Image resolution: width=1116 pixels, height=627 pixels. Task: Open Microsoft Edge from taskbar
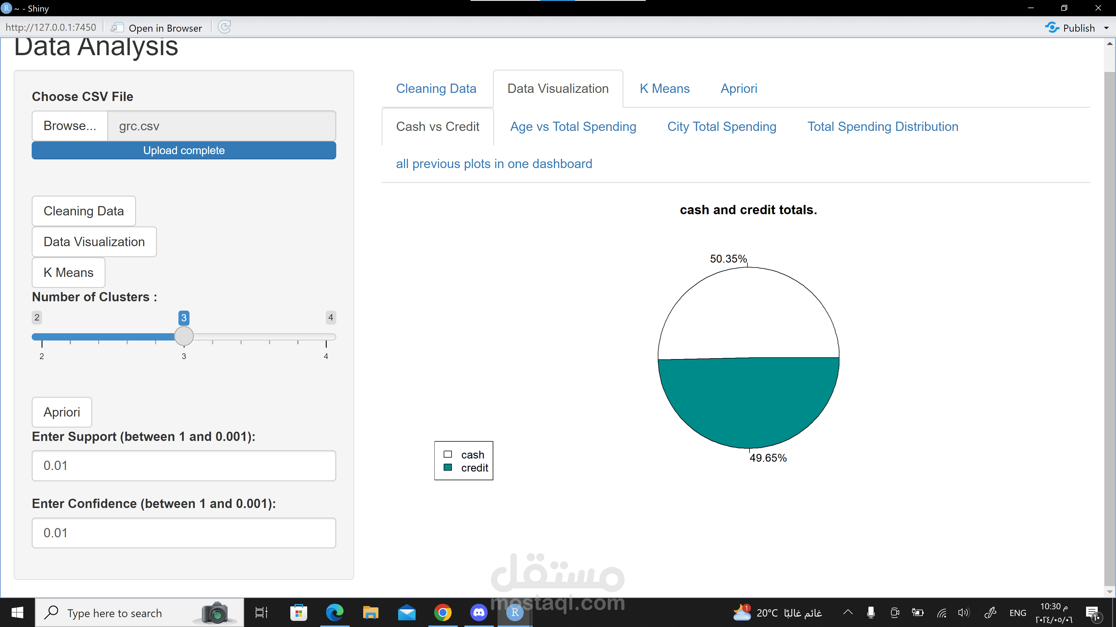click(x=335, y=613)
